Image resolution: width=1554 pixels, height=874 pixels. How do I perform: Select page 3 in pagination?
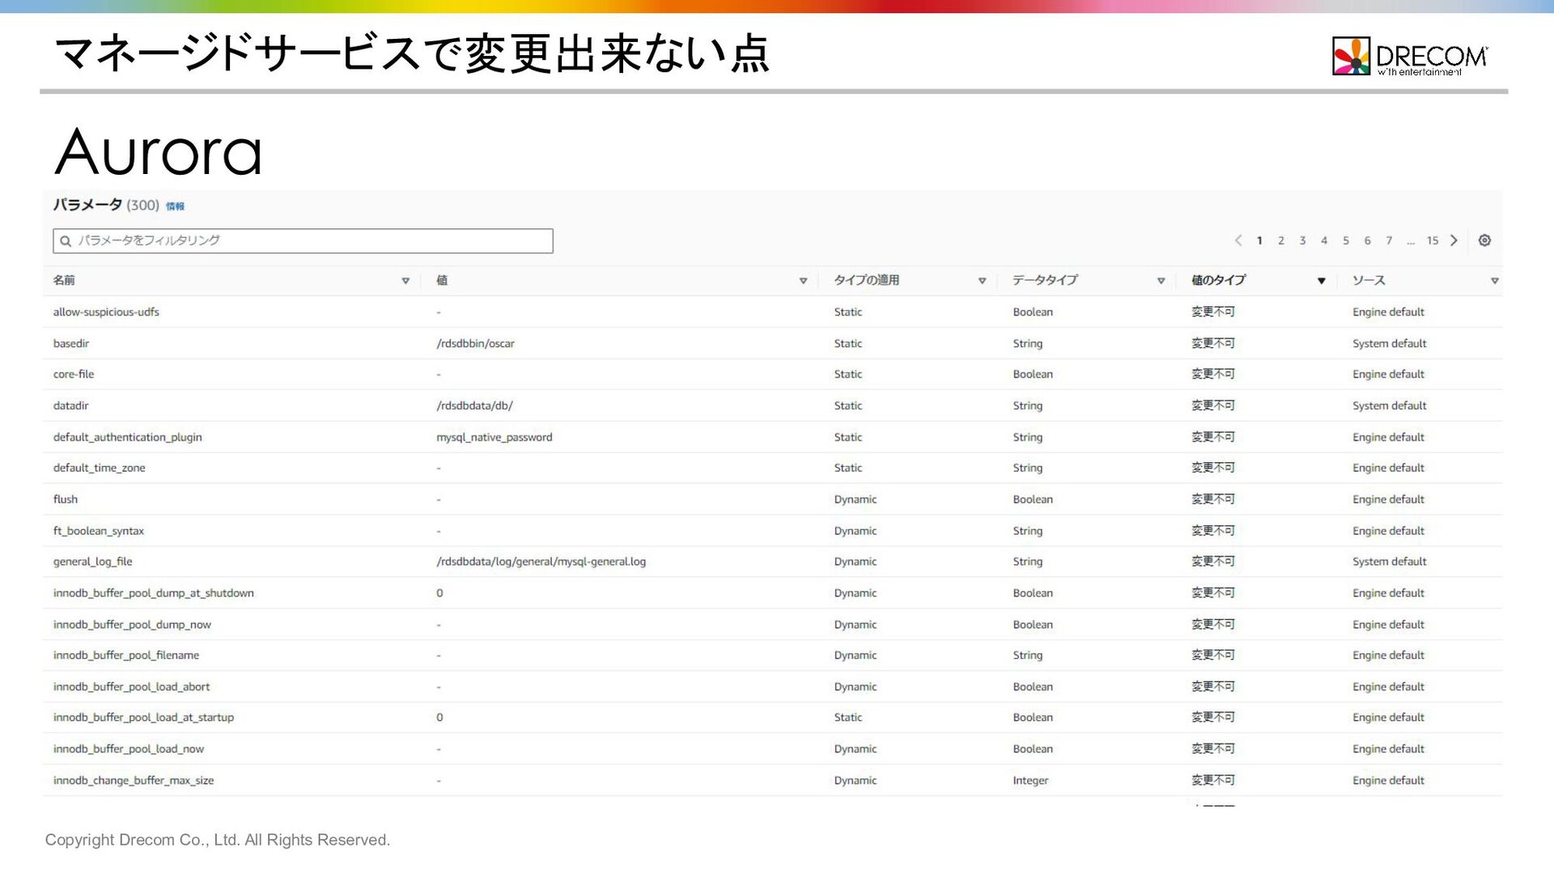[x=1302, y=240]
